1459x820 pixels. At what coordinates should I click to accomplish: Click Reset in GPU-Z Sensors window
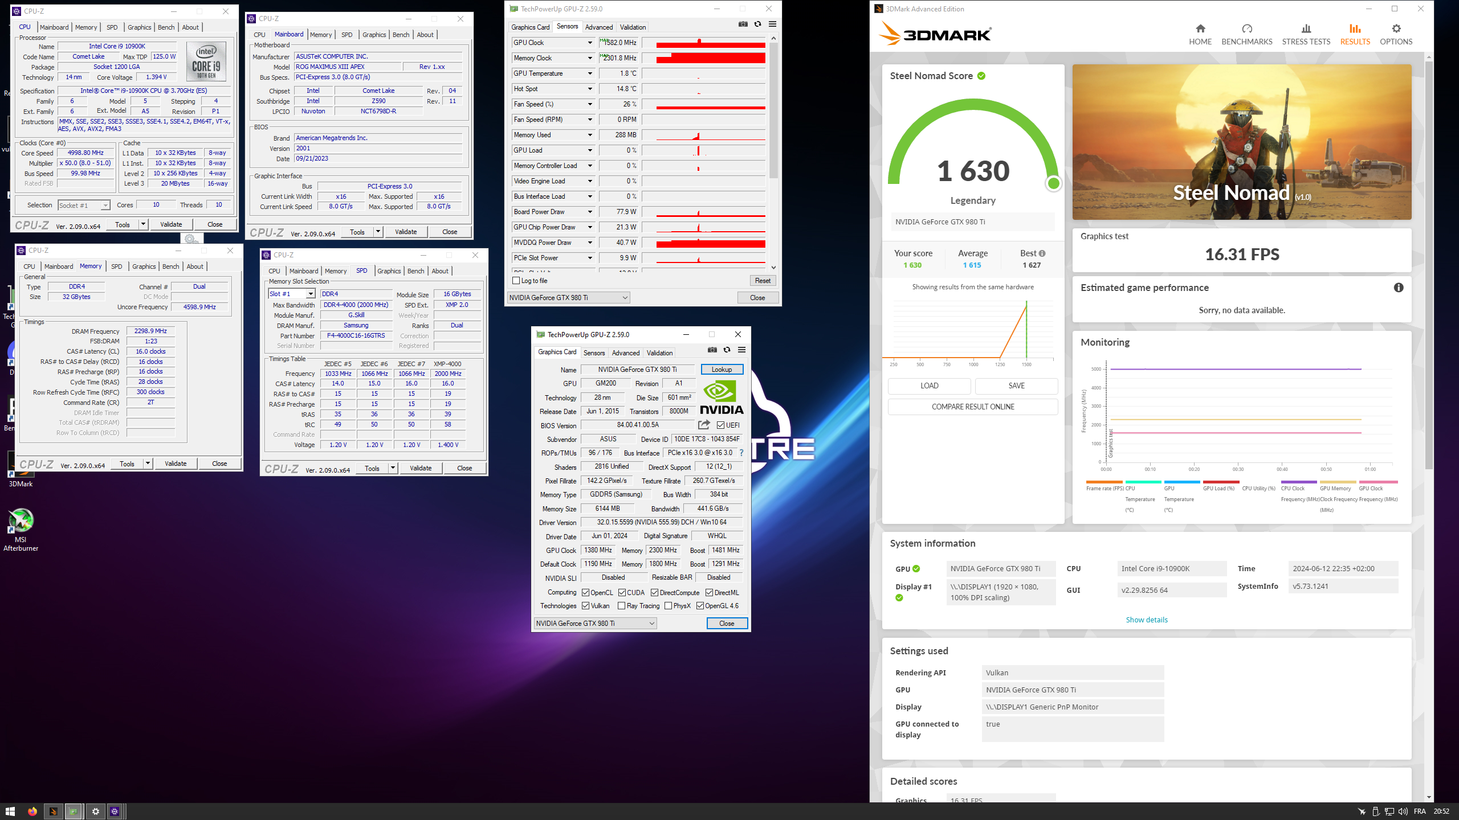(x=763, y=281)
